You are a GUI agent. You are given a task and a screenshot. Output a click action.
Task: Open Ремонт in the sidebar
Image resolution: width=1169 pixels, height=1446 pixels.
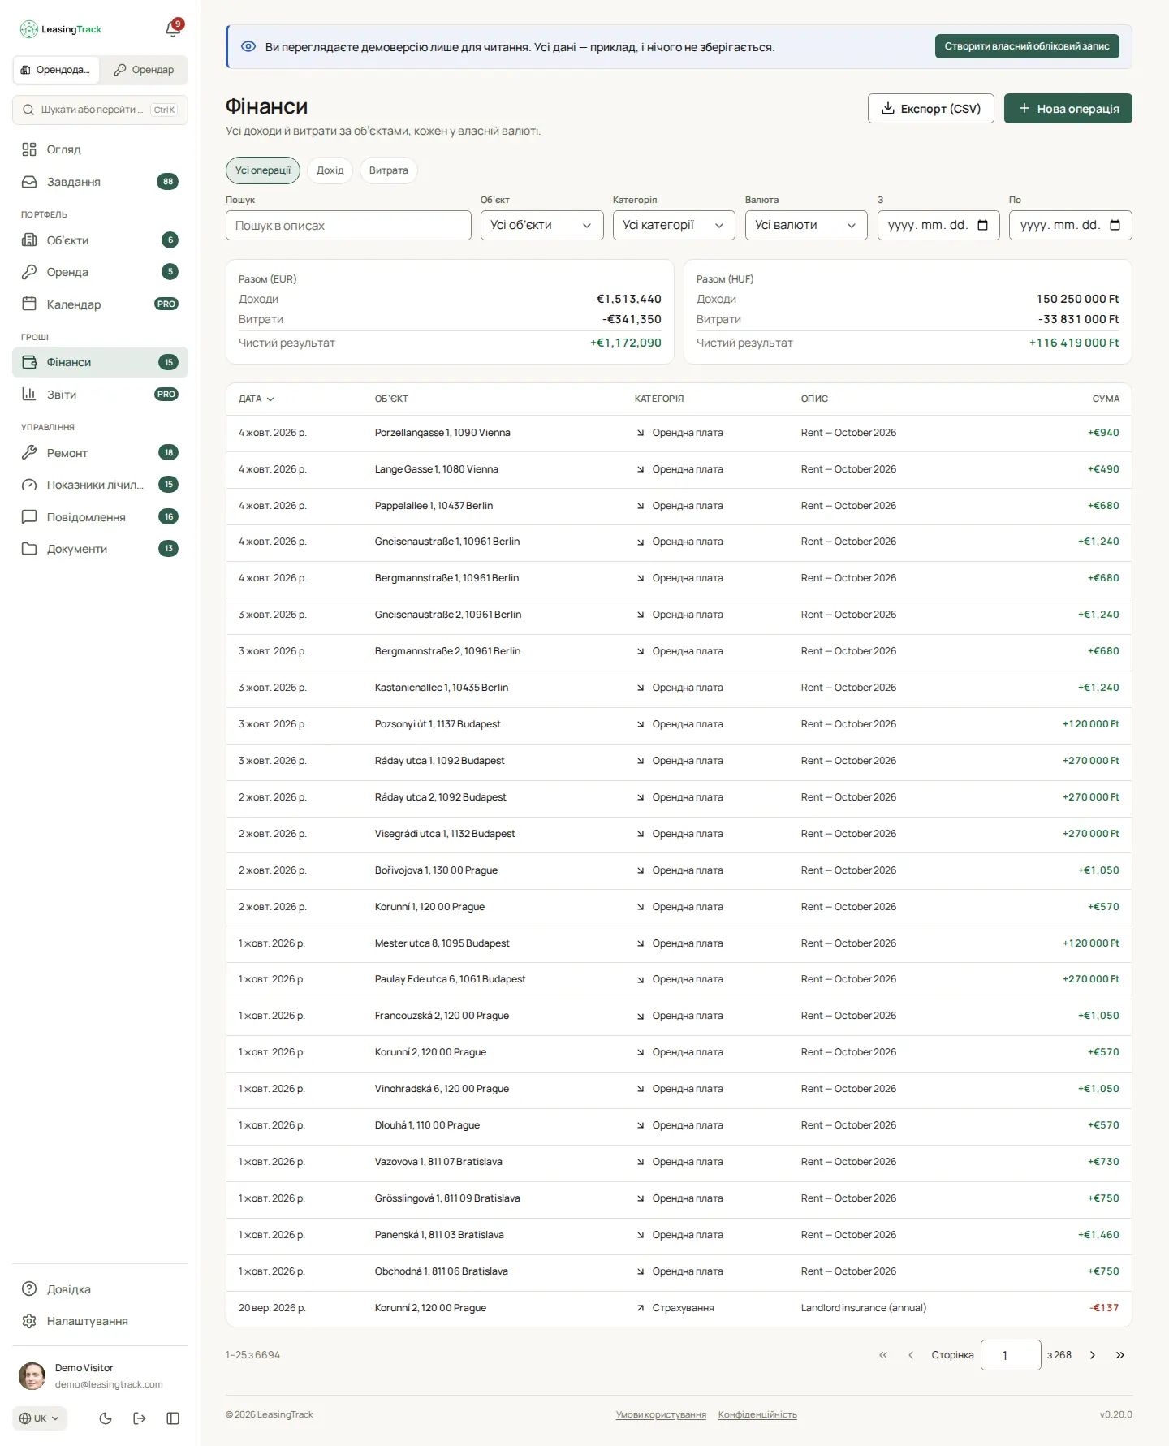point(100,453)
